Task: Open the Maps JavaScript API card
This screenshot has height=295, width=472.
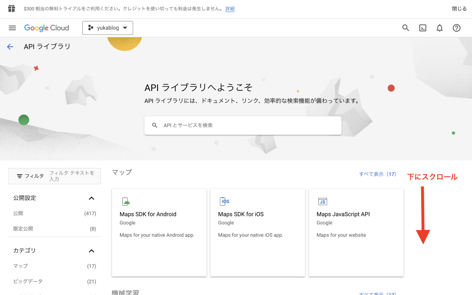Action: [356, 232]
